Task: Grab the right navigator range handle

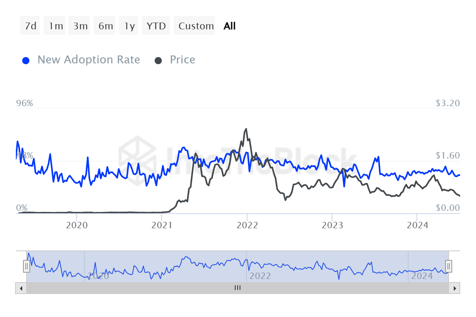Action: tap(449, 266)
